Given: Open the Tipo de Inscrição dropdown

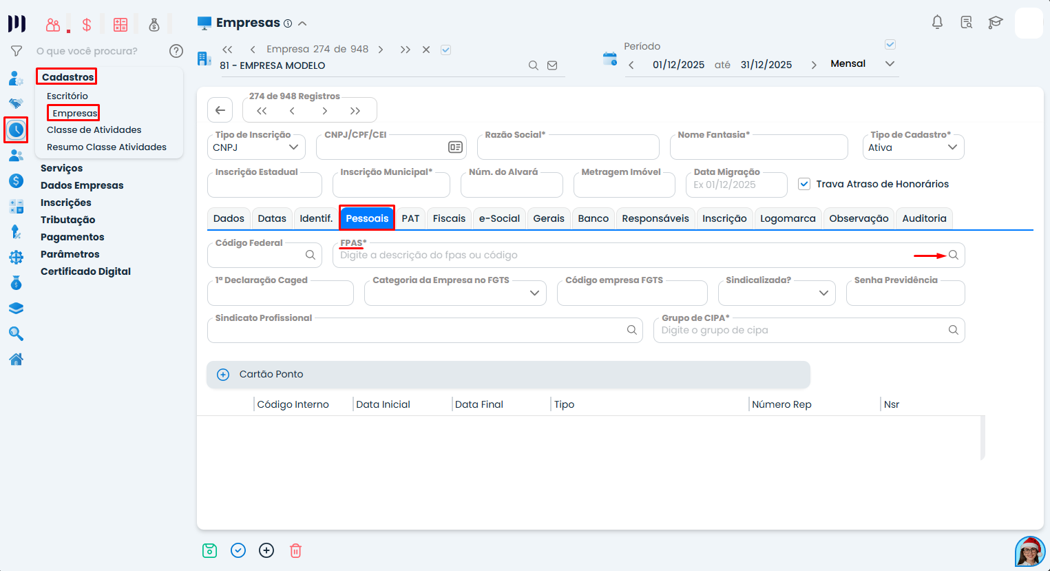Looking at the screenshot, I should coord(256,147).
